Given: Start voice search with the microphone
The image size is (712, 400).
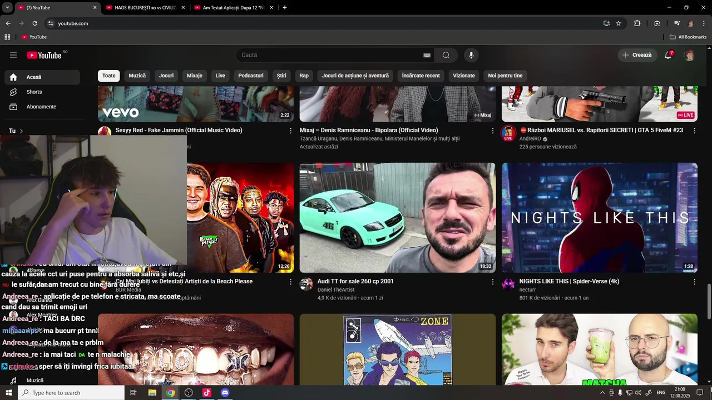Looking at the screenshot, I should tap(471, 55).
